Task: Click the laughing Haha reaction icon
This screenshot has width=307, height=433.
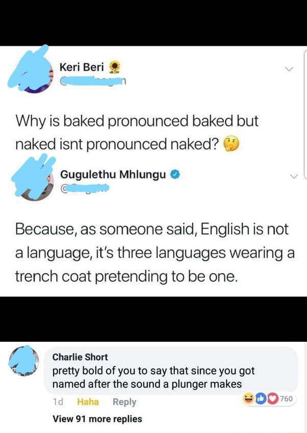Action: [248, 398]
